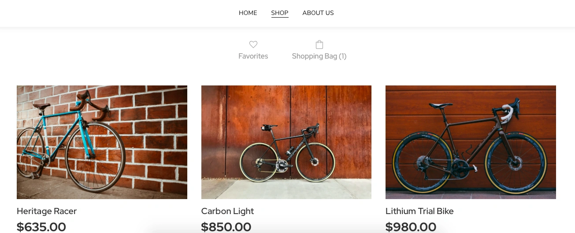Screen dimensions: 575x233
Task: Open the Favorites text link
Action: coord(253,56)
